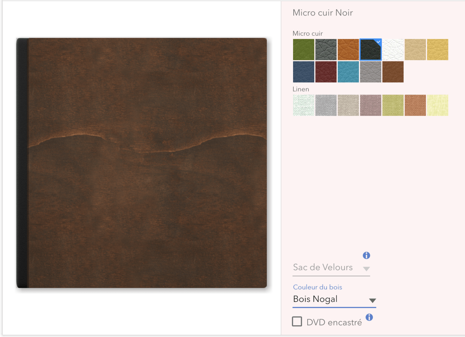This screenshot has height=337, width=465.
Task: Choose the light gray Micro cuir swatch
Action: tap(371, 72)
